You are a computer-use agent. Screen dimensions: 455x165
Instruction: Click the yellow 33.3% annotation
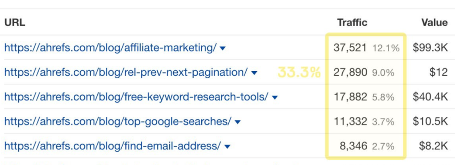coord(299,72)
